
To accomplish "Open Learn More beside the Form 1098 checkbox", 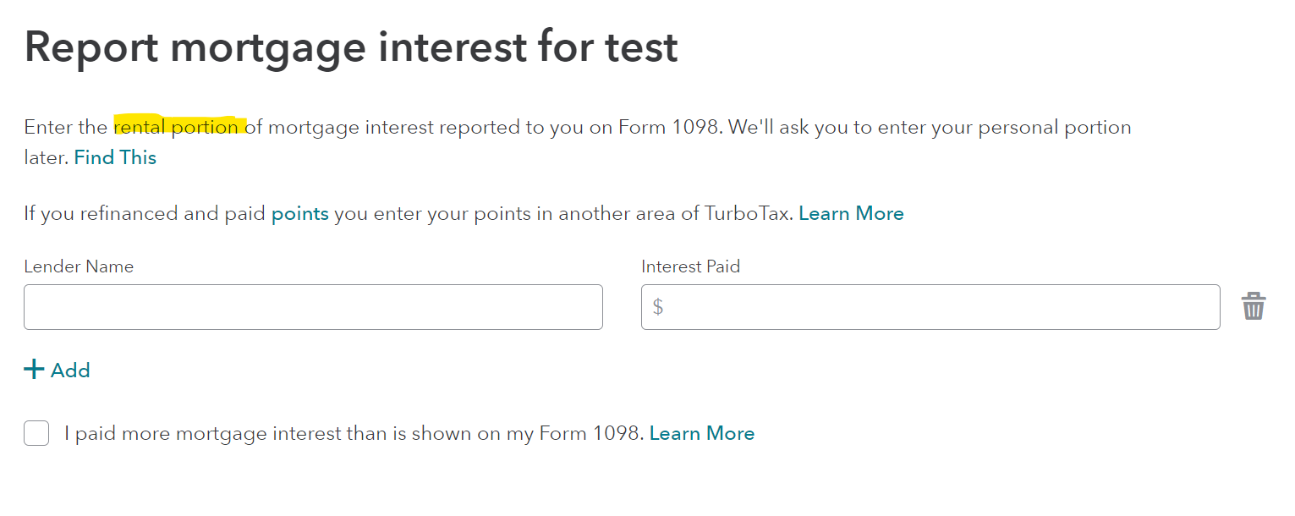I will point(701,434).
